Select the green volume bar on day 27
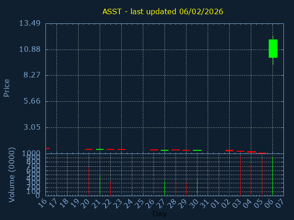This screenshot has width=294, height=220. 164,188
